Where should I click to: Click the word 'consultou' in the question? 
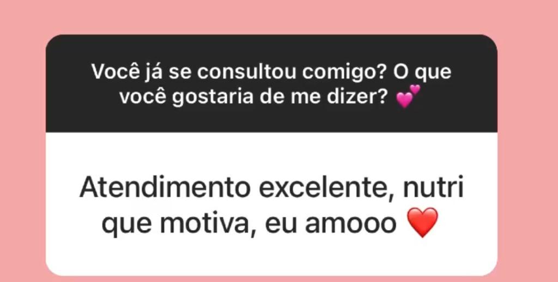(247, 72)
